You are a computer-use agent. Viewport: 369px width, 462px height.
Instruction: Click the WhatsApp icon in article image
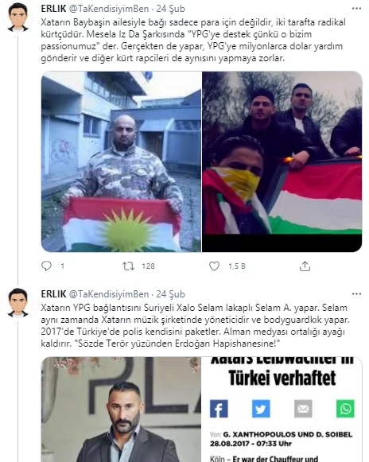345,409
